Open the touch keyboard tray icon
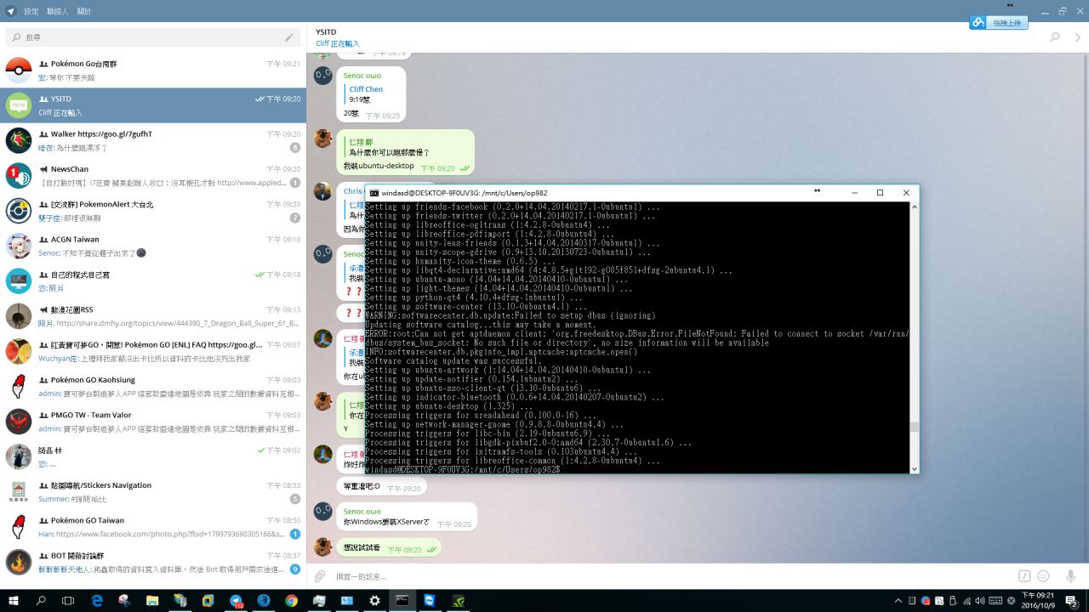The image size is (1089, 612). click(995, 601)
